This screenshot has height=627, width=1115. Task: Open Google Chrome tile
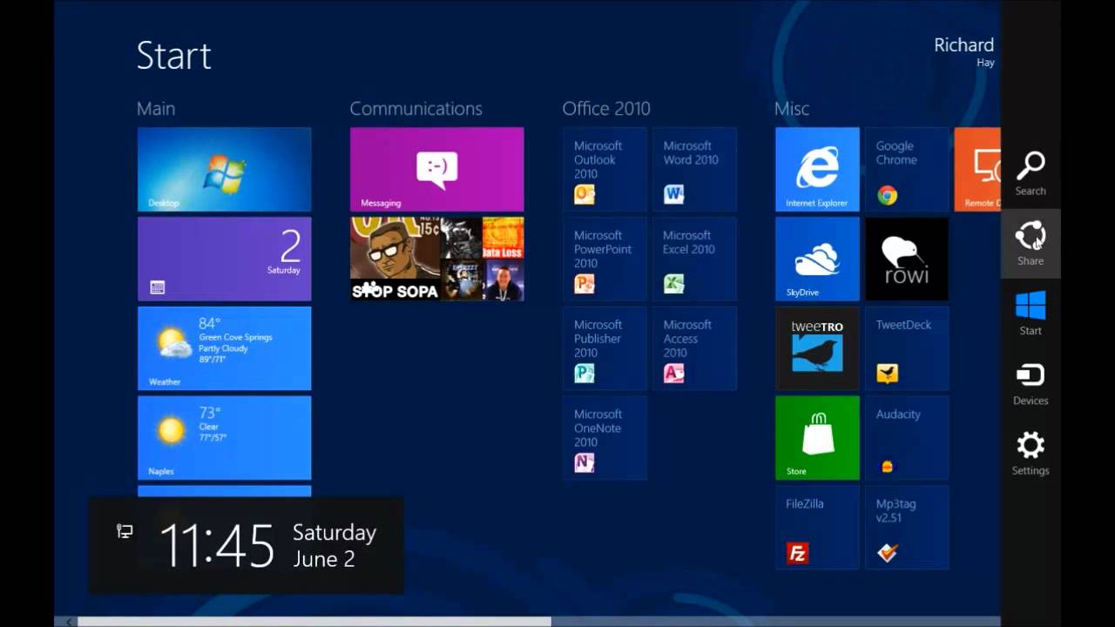click(x=907, y=169)
